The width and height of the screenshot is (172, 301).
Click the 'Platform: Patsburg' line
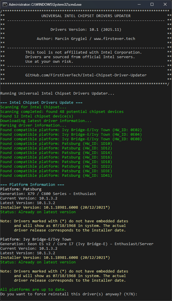click(21, 189)
